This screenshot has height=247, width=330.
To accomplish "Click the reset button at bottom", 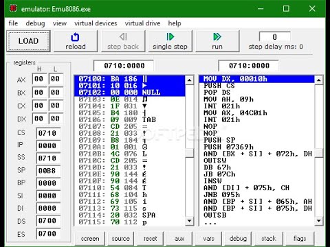I will tap(151, 239).
